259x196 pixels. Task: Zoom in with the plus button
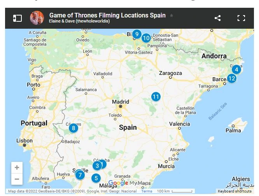coord(17,168)
